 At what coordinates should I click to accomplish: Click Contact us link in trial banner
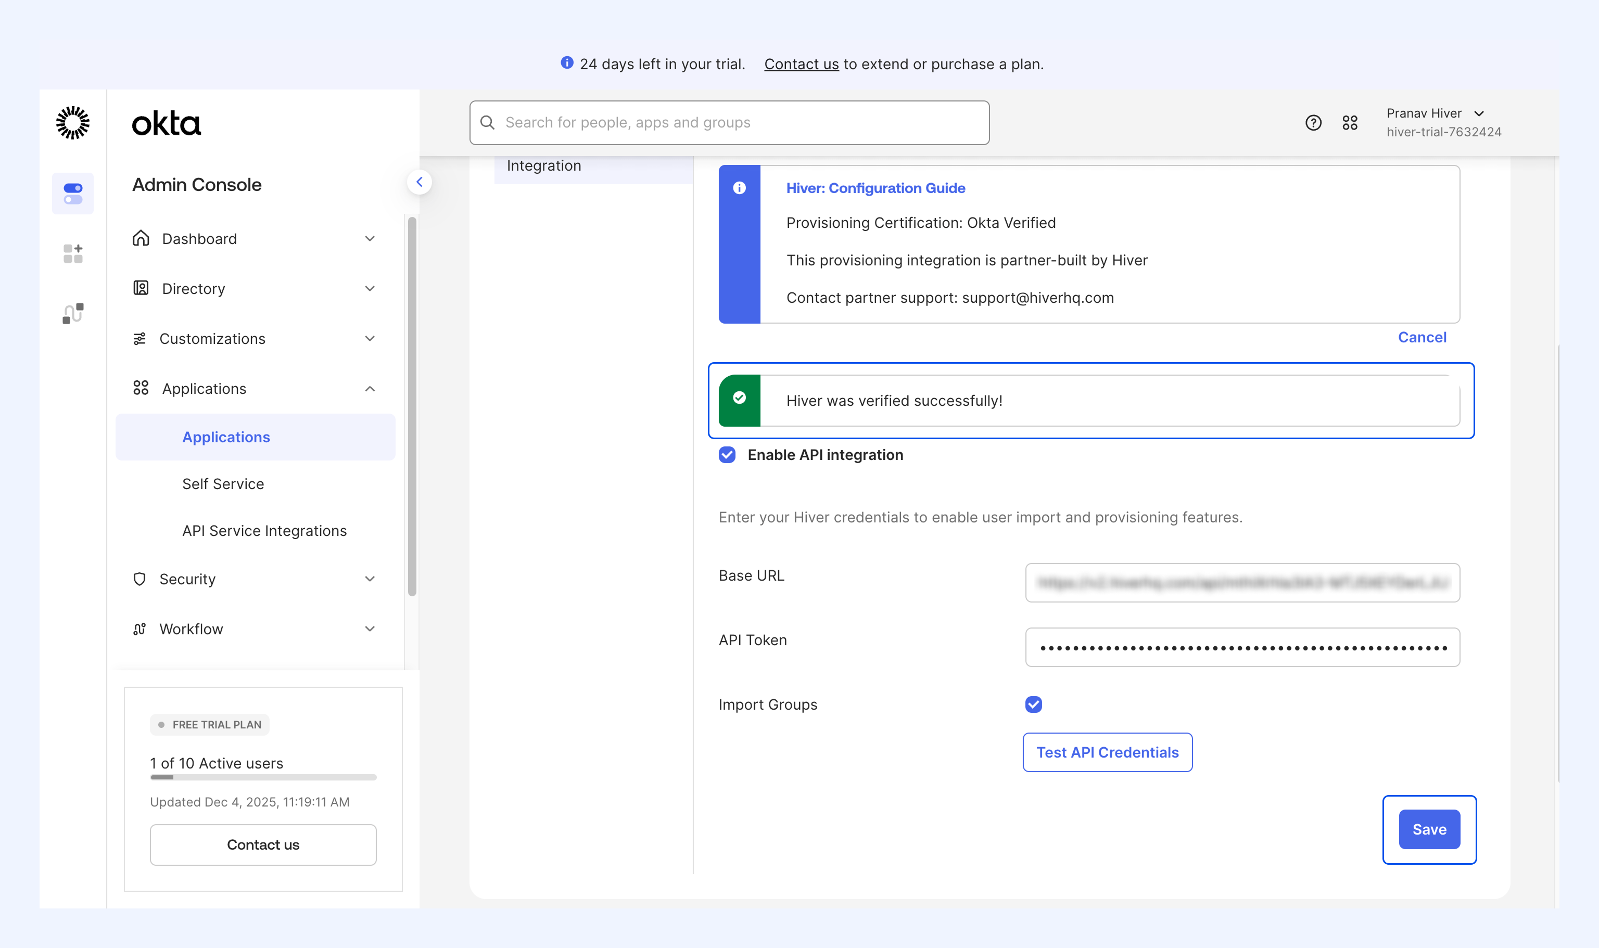coord(802,64)
